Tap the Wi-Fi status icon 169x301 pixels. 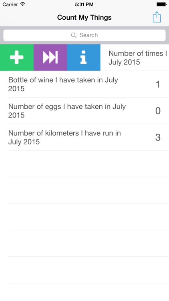(22, 4)
